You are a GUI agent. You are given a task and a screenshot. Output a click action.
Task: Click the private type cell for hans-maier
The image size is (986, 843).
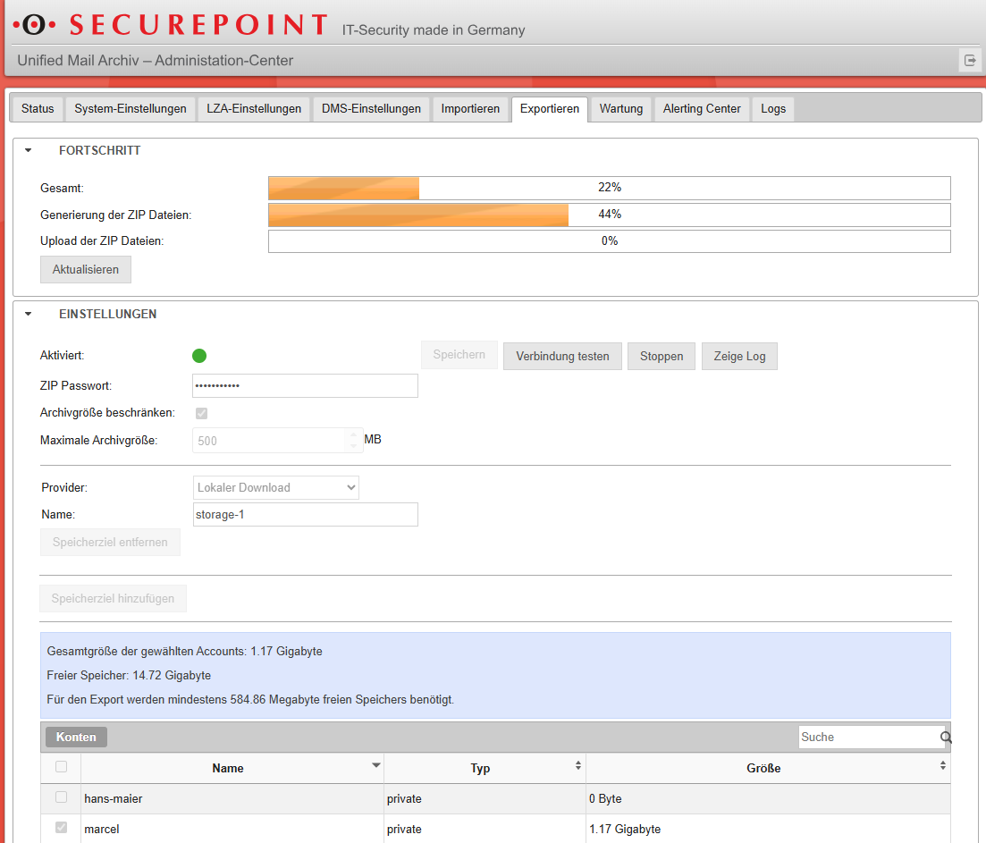pos(485,799)
